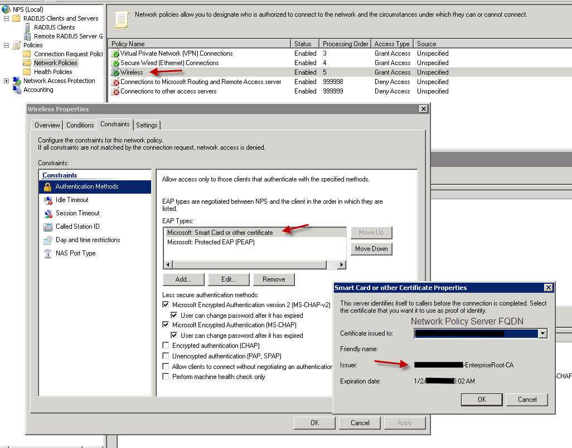Click the Secure Wired policy green icon
This screenshot has width=572, height=448.
115,63
